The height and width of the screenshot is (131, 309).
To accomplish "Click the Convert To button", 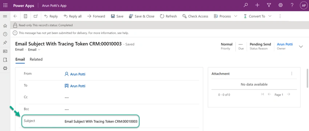I will [x=254, y=16].
